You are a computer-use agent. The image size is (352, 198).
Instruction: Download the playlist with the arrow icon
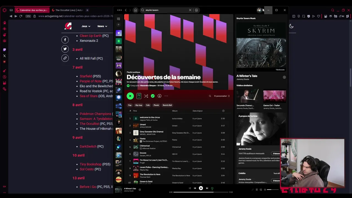point(159,96)
